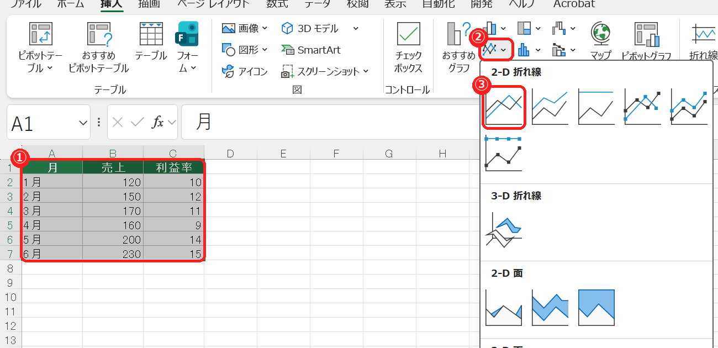Select the stacked area chart
Screen dimensions: 718x348
[x=550, y=308]
